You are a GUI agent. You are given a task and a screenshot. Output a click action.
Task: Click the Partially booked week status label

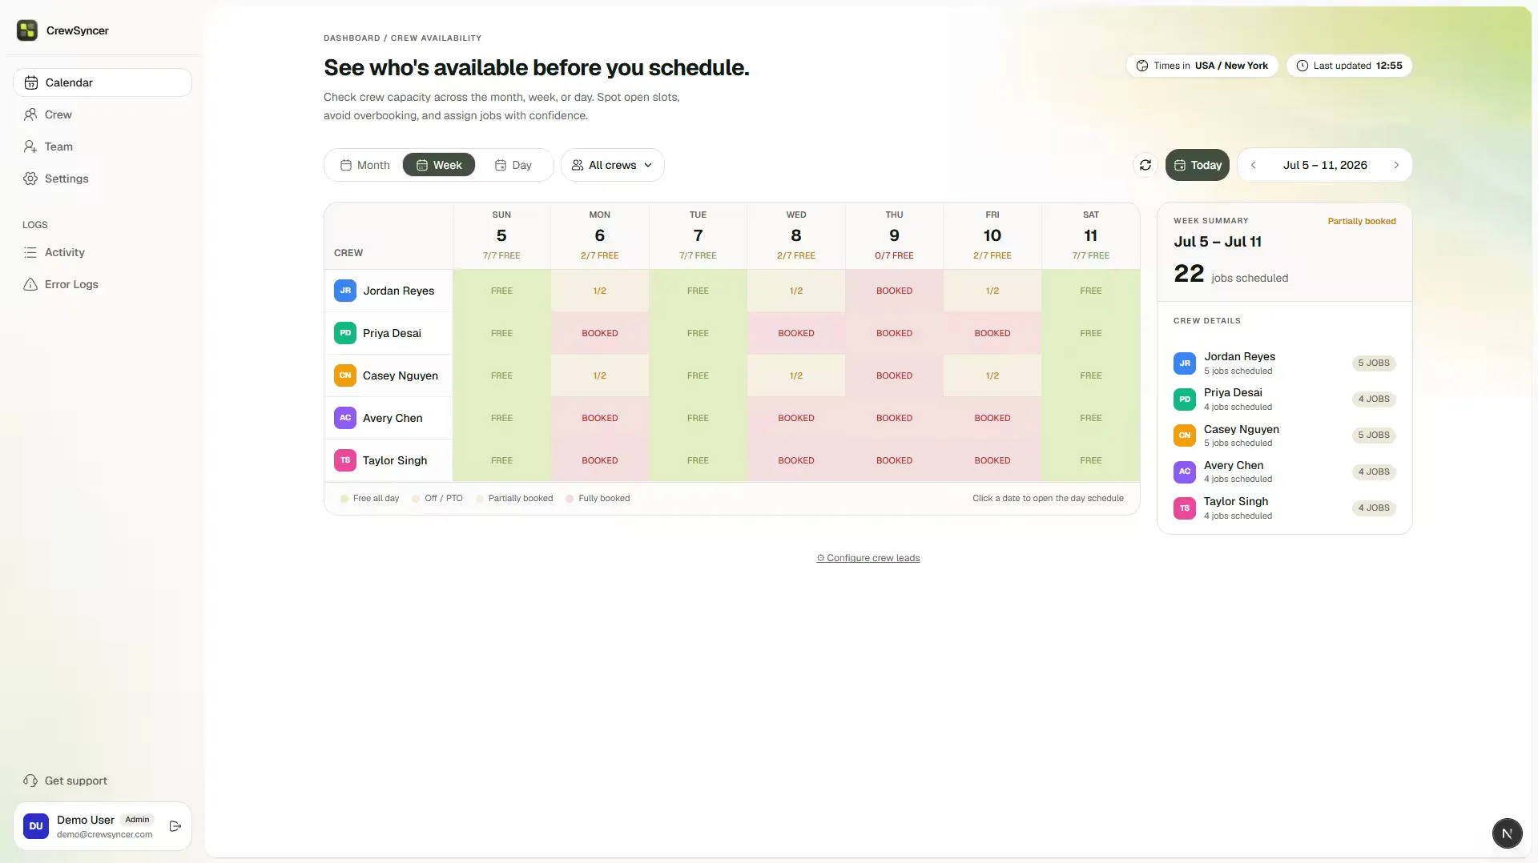coord(1362,221)
